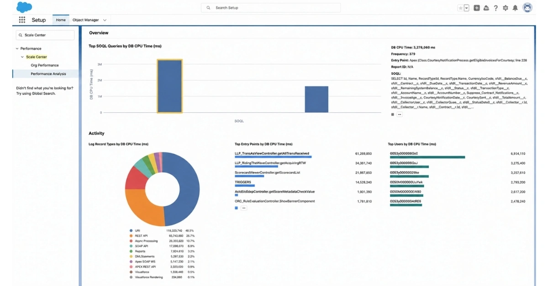Collapse the Performance tree node
Viewport: 548px width, 286px height.
coord(17,48)
